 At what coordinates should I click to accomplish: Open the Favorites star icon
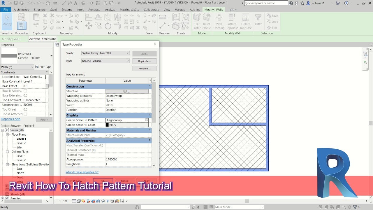click(x=302, y=3)
